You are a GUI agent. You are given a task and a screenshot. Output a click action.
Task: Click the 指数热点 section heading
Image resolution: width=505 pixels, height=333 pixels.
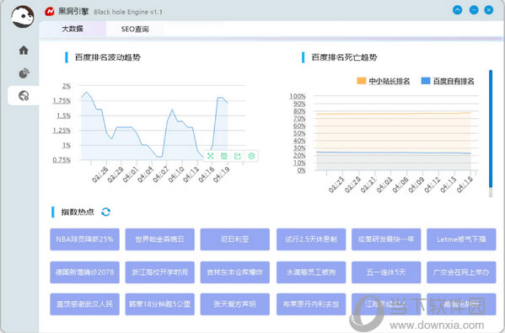(x=78, y=212)
